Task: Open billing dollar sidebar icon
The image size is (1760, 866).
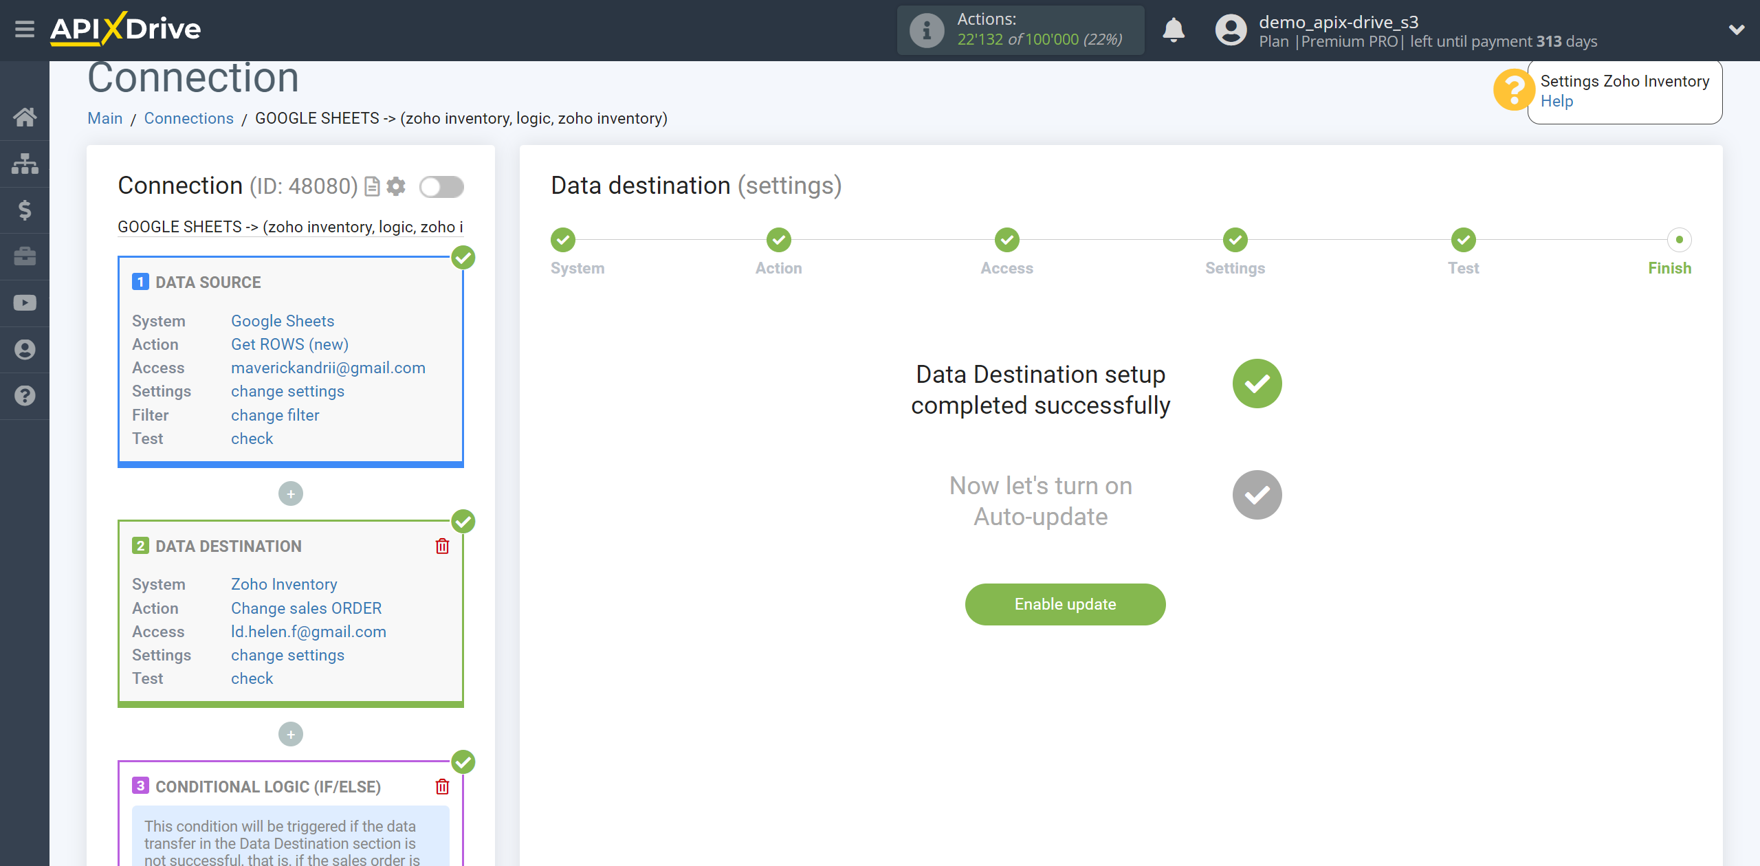Action: pos(25,210)
